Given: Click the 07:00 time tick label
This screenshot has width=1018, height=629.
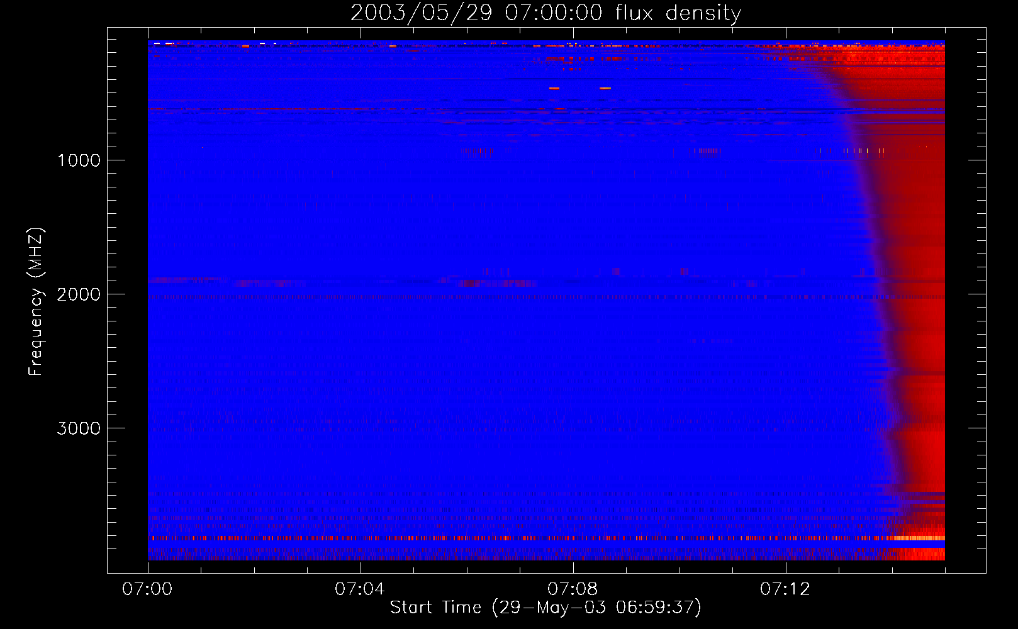Looking at the screenshot, I should coord(147,589).
